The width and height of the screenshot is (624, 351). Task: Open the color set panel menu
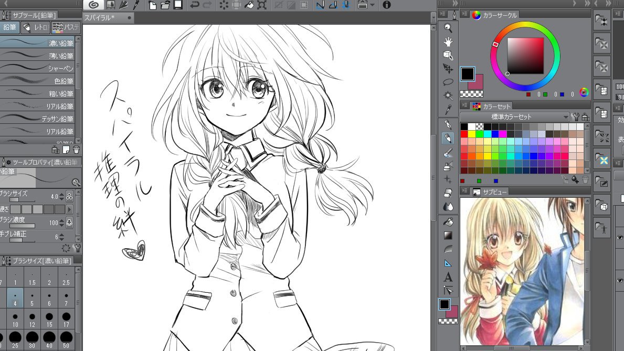pos(464,105)
